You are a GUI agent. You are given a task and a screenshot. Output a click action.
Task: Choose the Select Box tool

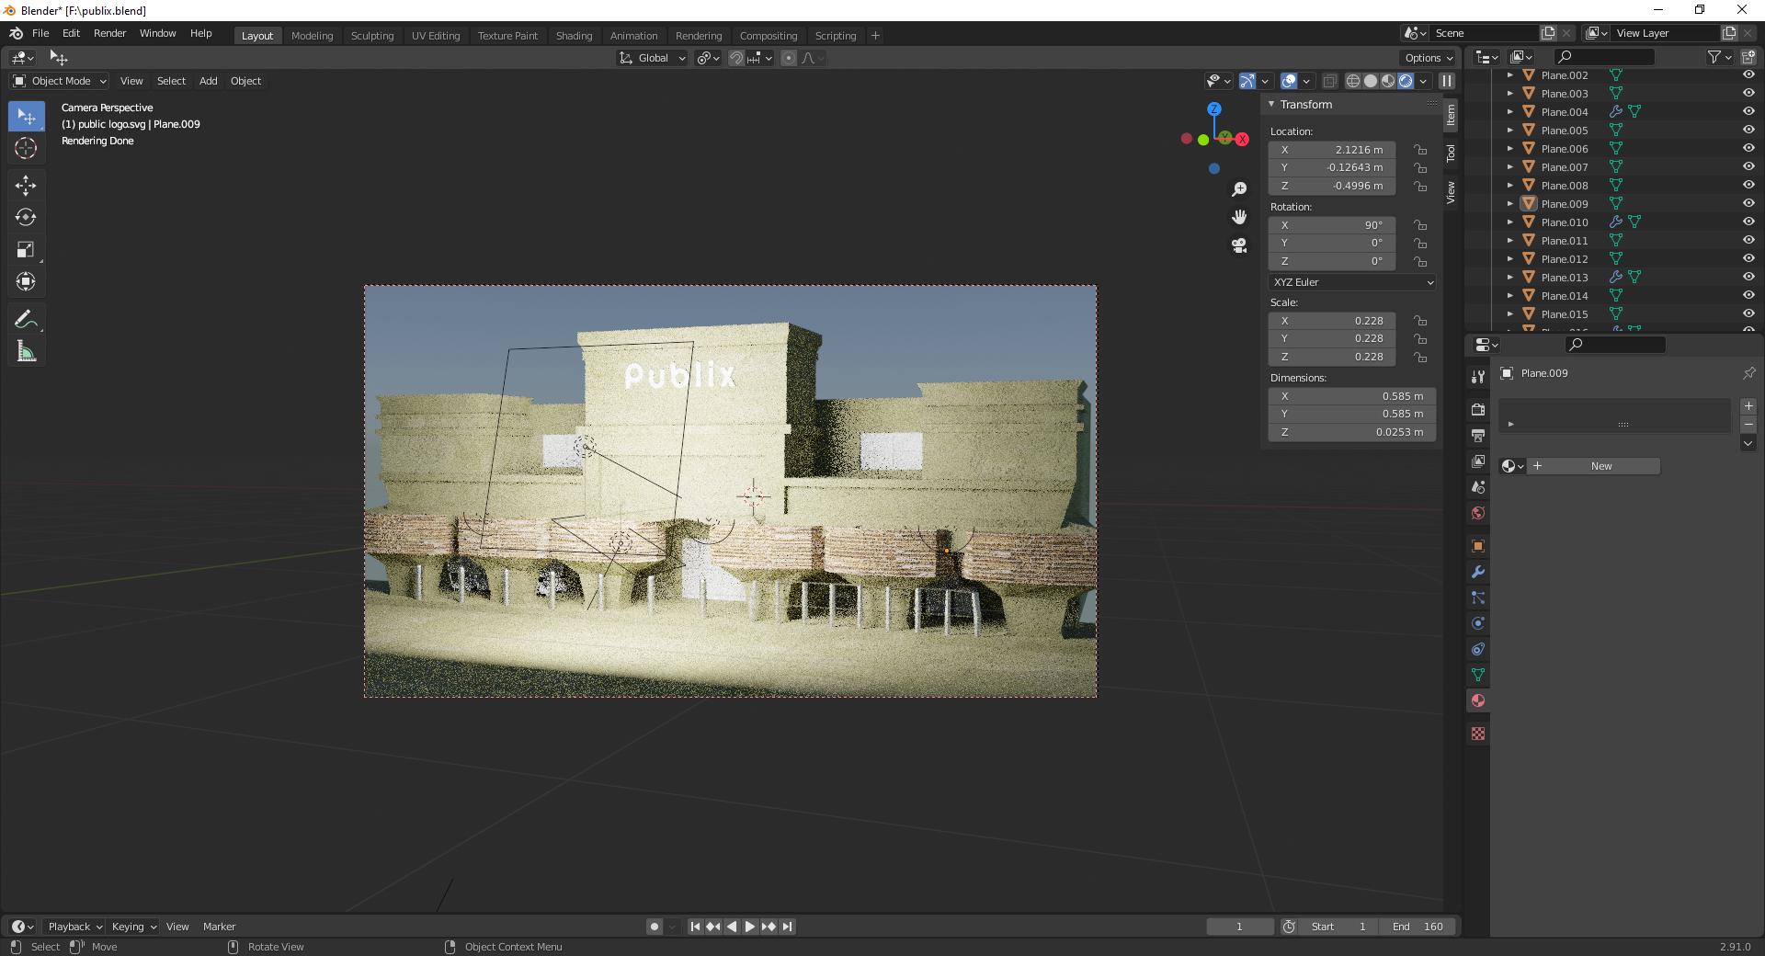click(x=26, y=116)
